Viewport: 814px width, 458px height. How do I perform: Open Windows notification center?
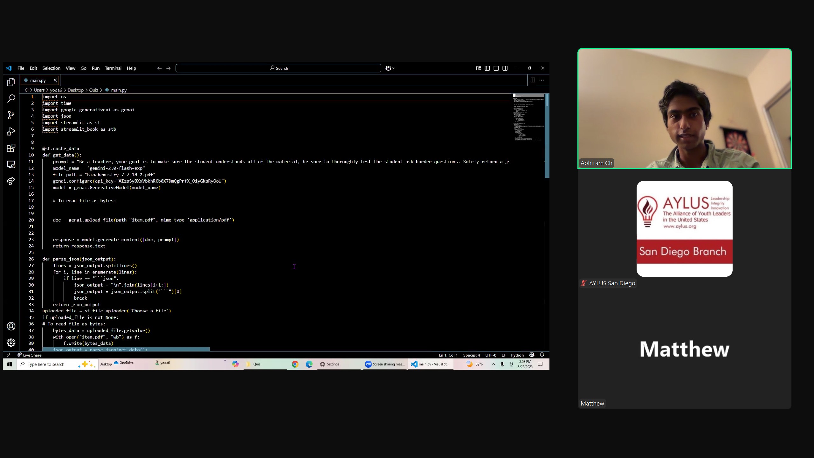(x=540, y=364)
